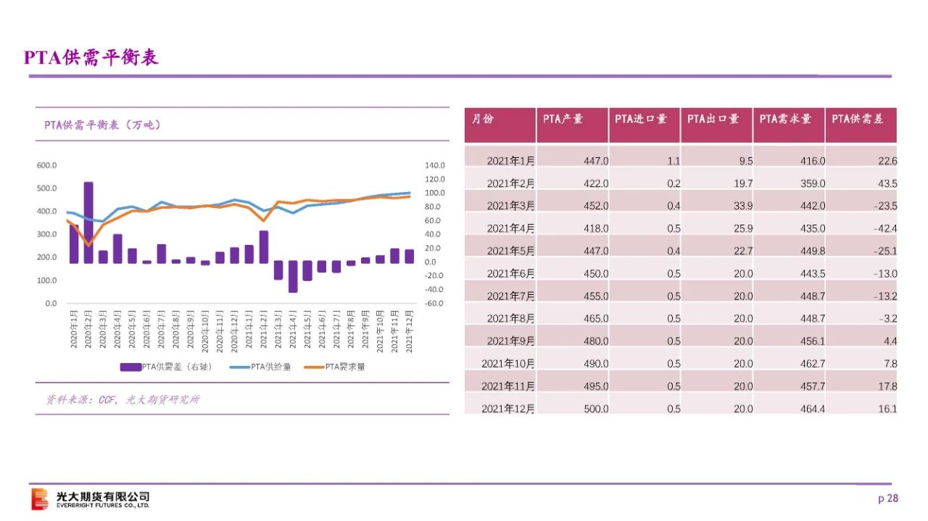This screenshot has width=928, height=521.
Task: Click export value 25.9 for 2021年4月
Action: click(x=743, y=228)
